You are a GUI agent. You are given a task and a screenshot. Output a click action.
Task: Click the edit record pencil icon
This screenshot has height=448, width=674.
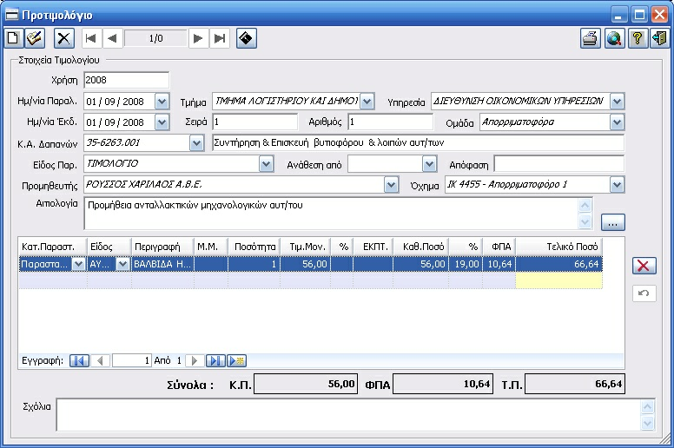pyautogui.click(x=35, y=38)
